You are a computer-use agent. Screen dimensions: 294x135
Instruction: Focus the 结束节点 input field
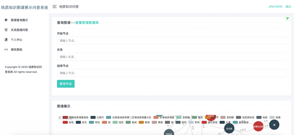tap(171, 73)
